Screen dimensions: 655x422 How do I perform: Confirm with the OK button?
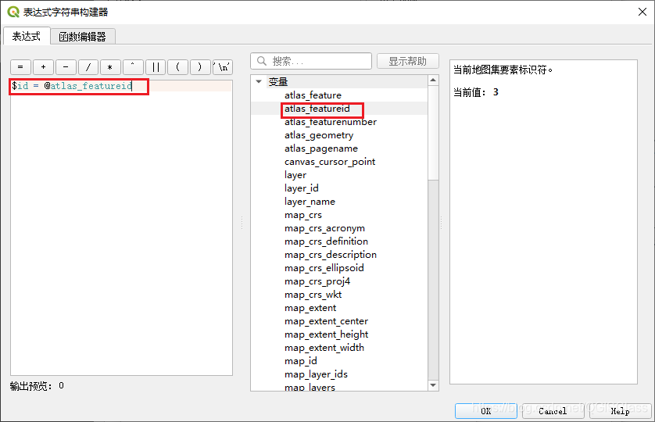[486, 411]
